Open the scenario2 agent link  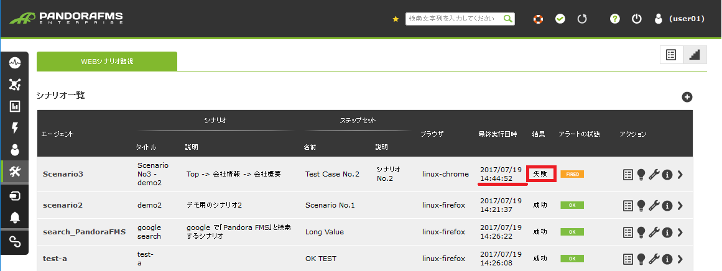click(62, 206)
